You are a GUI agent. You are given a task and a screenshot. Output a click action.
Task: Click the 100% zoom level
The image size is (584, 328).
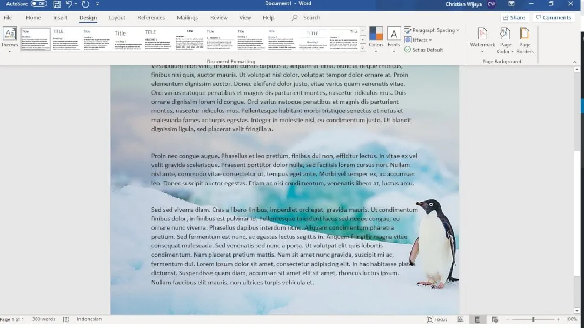(x=571, y=319)
